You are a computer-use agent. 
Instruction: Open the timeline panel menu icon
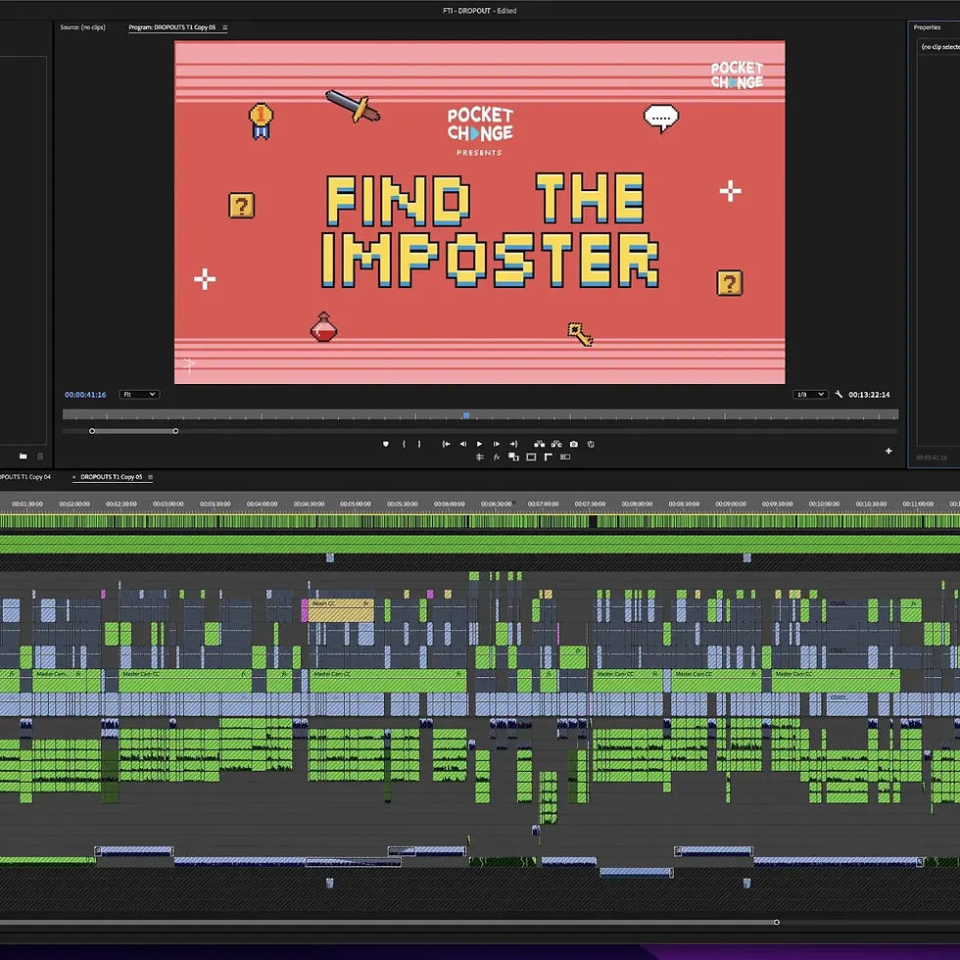point(150,477)
